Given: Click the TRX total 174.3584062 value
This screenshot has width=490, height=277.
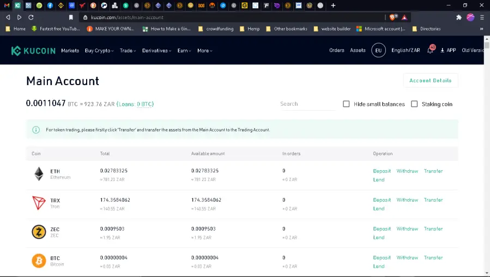Looking at the screenshot, I should [115, 200].
